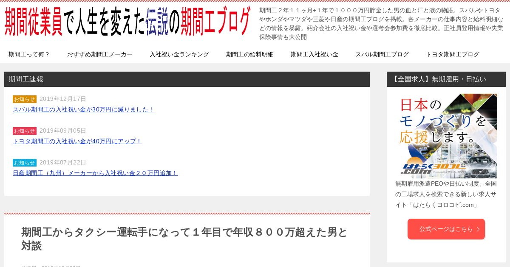Image resolution: width=510 pixels, height=267 pixels.
Task: Open the 期間工入社祝い金 menu item
Action: 314,54
